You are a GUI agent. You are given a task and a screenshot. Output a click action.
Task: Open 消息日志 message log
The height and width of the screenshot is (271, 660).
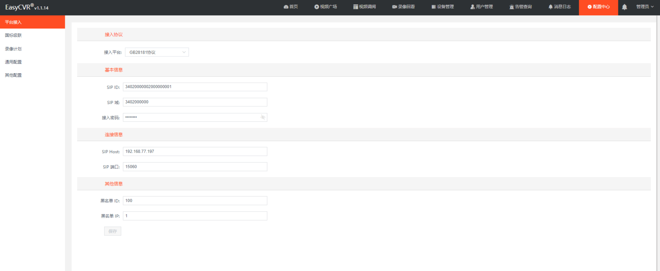(x=560, y=7)
